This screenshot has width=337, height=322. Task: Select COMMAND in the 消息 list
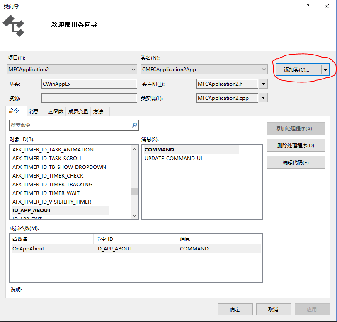pyautogui.click(x=191, y=150)
